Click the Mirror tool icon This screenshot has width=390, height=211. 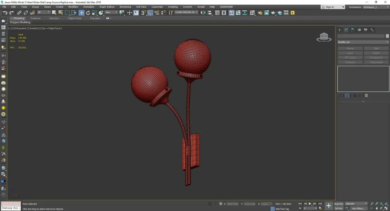point(203,13)
